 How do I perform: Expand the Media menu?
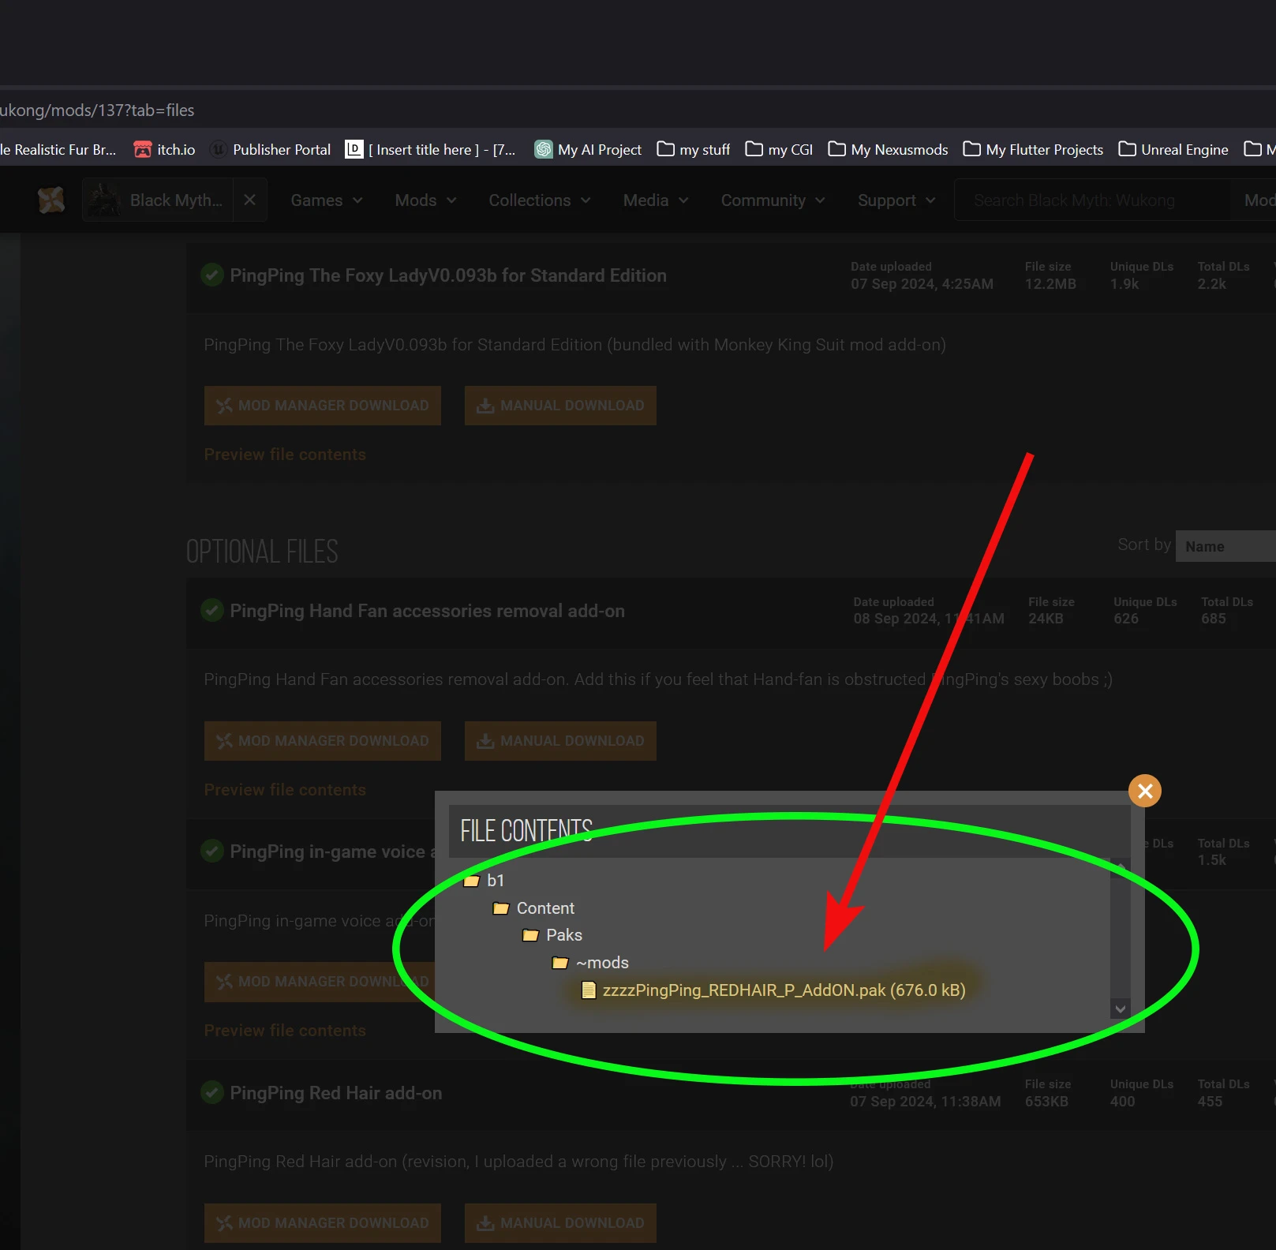656,200
